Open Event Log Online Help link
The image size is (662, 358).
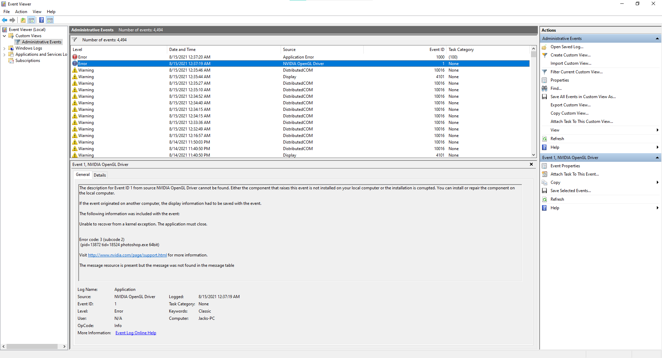click(136, 333)
